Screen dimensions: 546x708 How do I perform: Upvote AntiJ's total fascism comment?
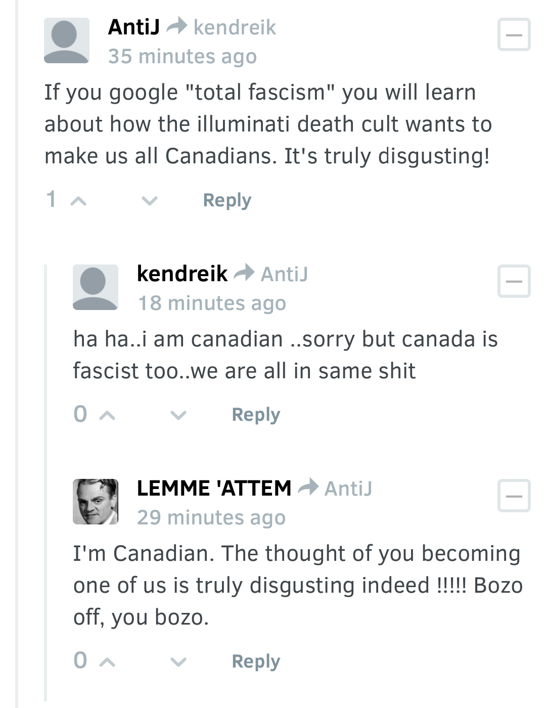point(78,201)
